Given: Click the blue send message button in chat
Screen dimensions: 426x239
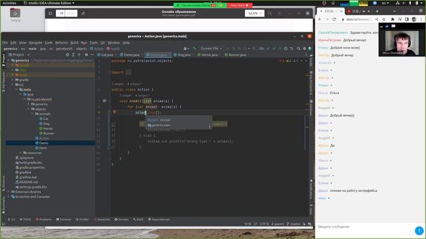Looking at the screenshot, I should (419, 230).
